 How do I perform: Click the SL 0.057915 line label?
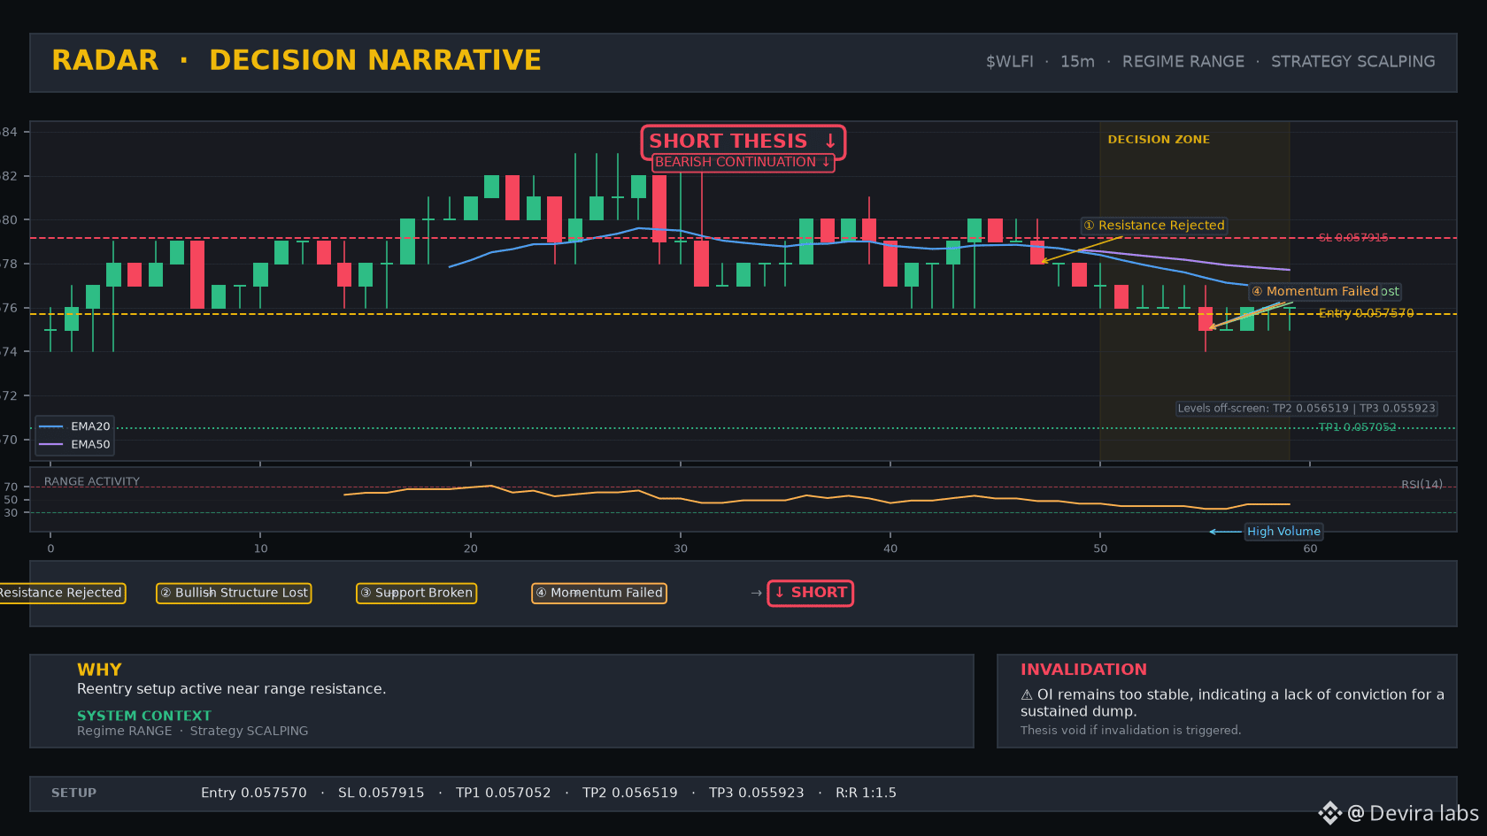(x=1352, y=238)
